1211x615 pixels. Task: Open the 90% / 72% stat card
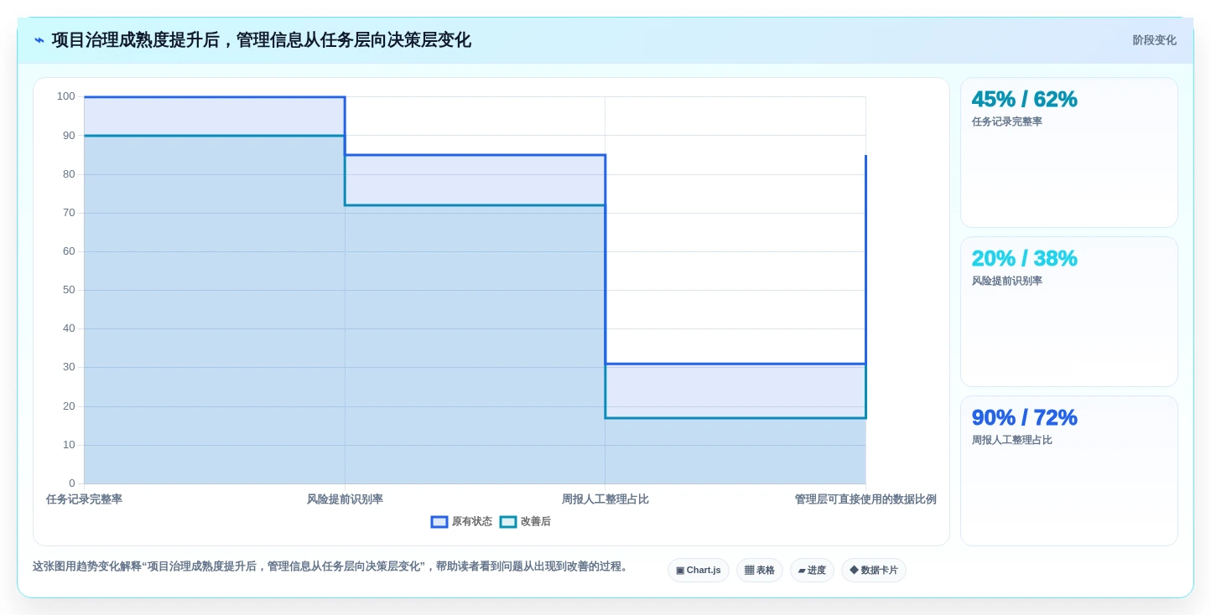[x=1069, y=471]
